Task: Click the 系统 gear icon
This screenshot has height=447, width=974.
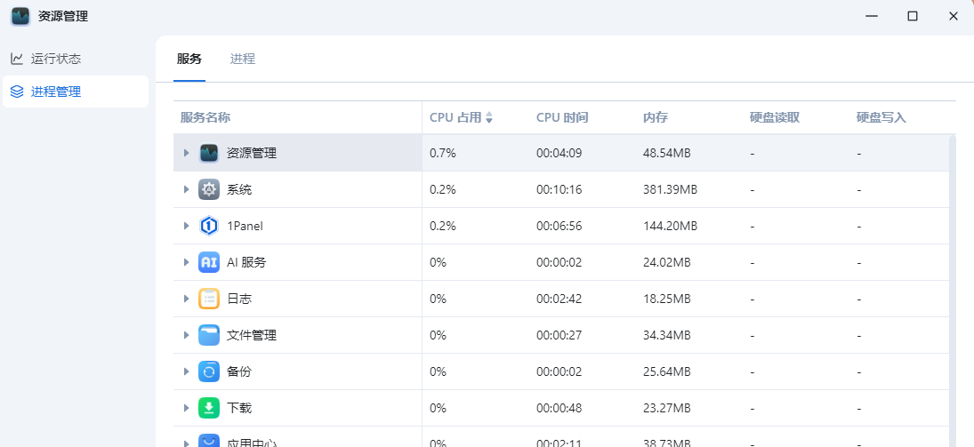Action: pos(209,189)
